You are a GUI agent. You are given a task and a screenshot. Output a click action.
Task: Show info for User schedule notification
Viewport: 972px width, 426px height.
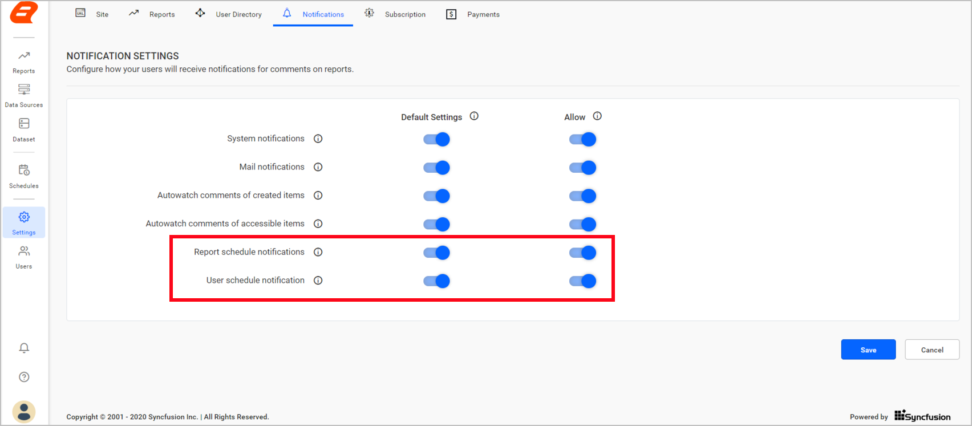tap(318, 281)
